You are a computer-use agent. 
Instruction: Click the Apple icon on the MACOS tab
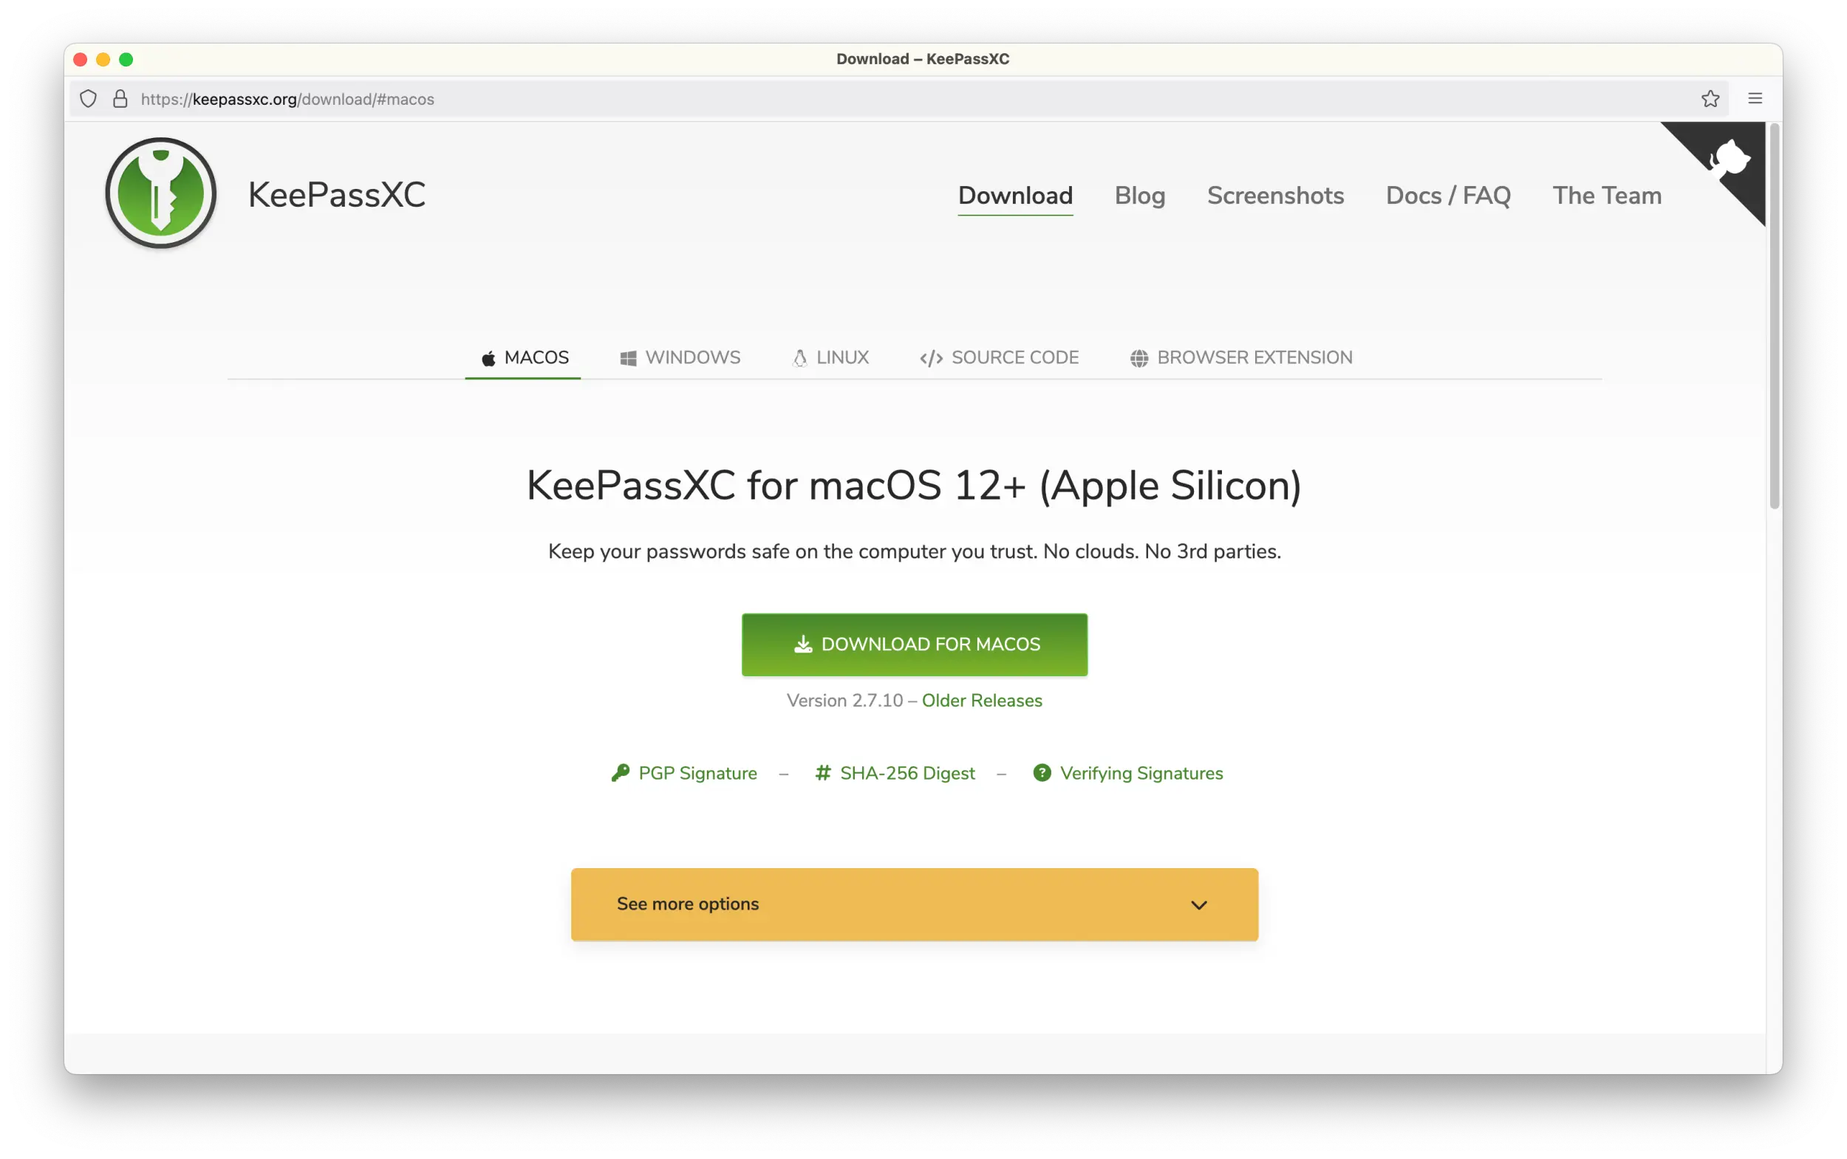pyautogui.click(x=488, y=357)
